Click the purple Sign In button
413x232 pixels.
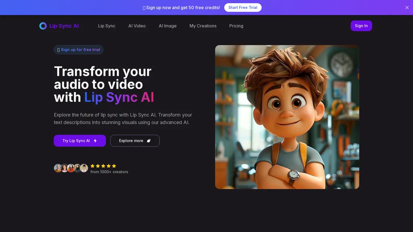(361, 26)
